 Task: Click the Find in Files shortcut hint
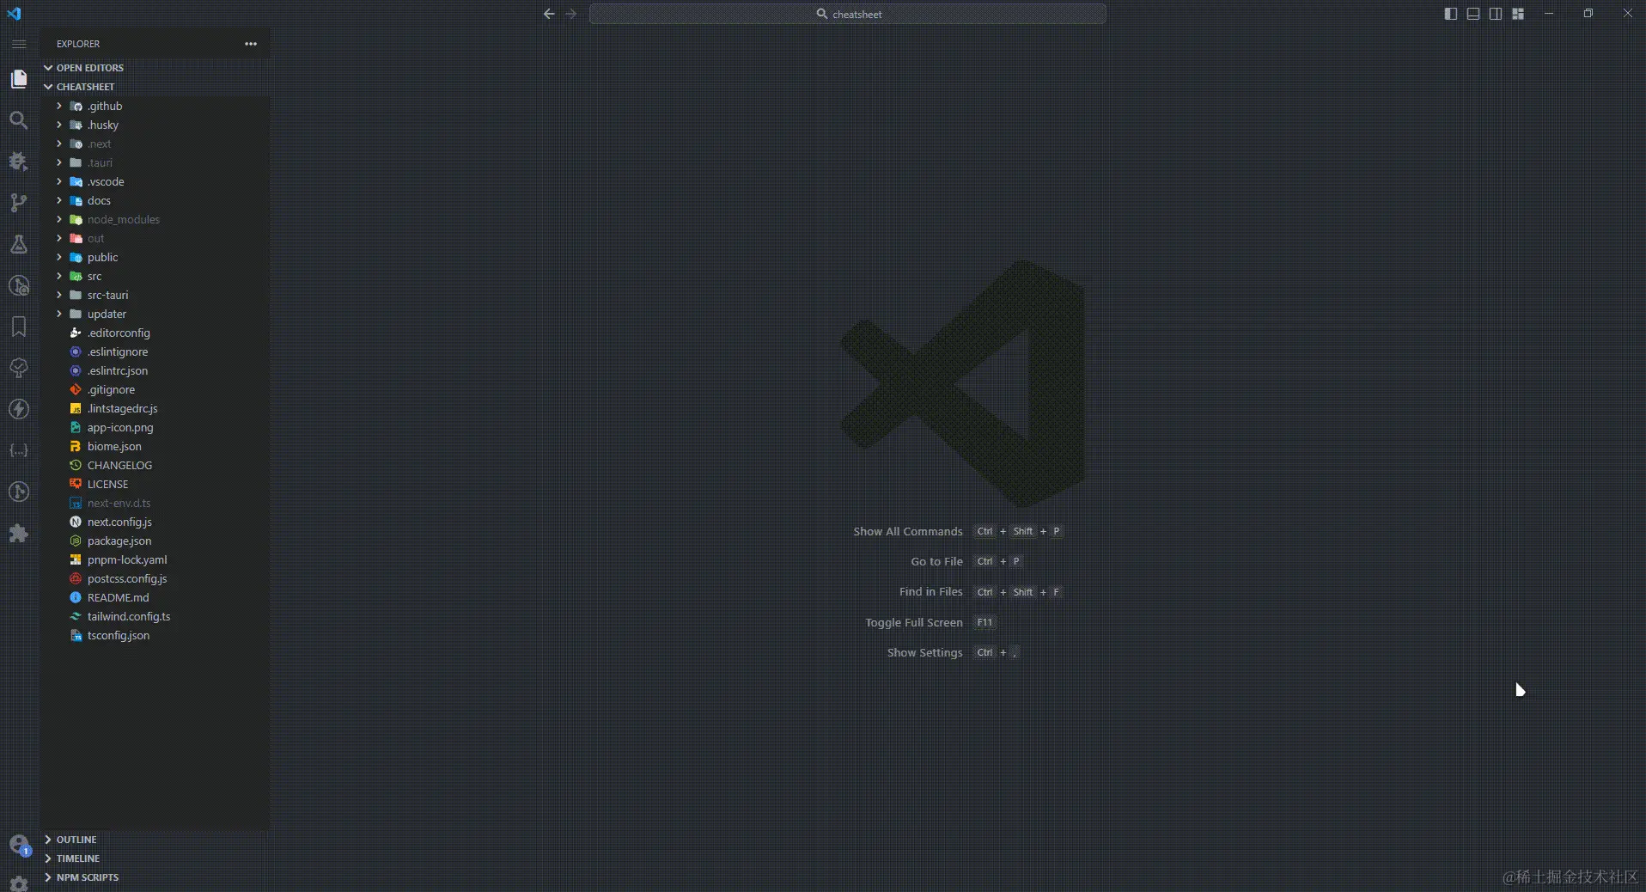point(981,591)
